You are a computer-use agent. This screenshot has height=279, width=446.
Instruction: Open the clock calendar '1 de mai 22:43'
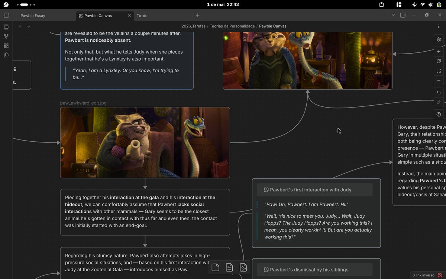point(223,4)
